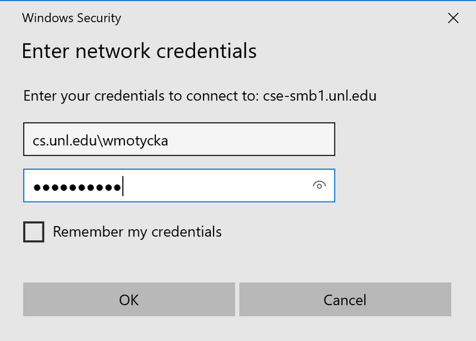
Task: Click the "Enter your credentials to connect to" prompt
Action: click(139, 96)
